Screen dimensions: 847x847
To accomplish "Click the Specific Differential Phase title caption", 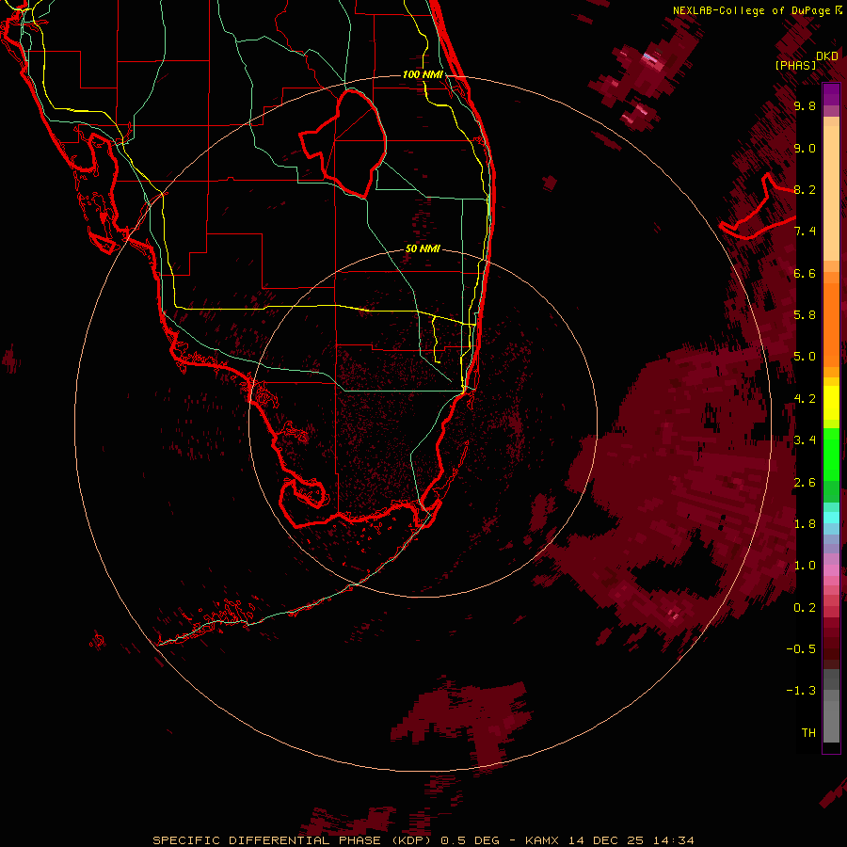I will [423, 840].
